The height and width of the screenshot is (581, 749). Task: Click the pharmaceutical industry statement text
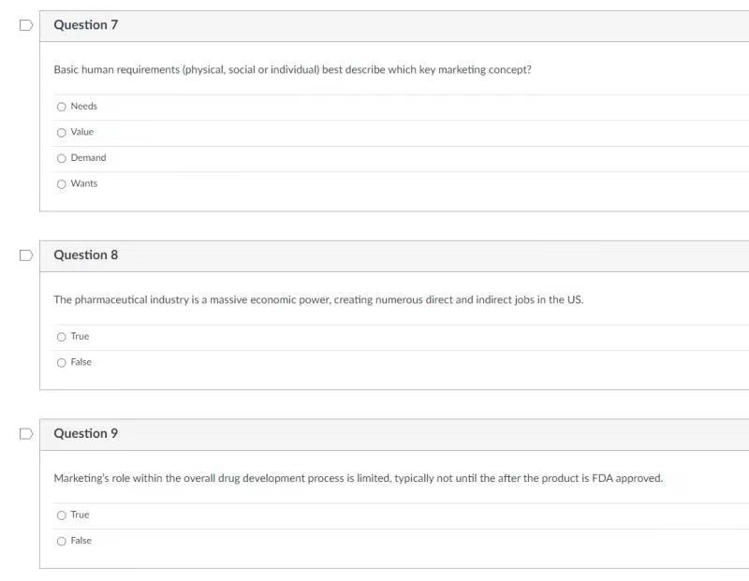(x=318, y=299)
